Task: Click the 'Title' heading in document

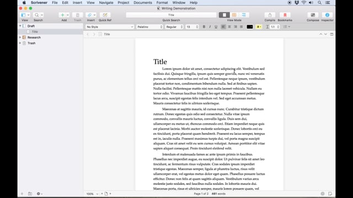Action: click(x=160, y=62)
